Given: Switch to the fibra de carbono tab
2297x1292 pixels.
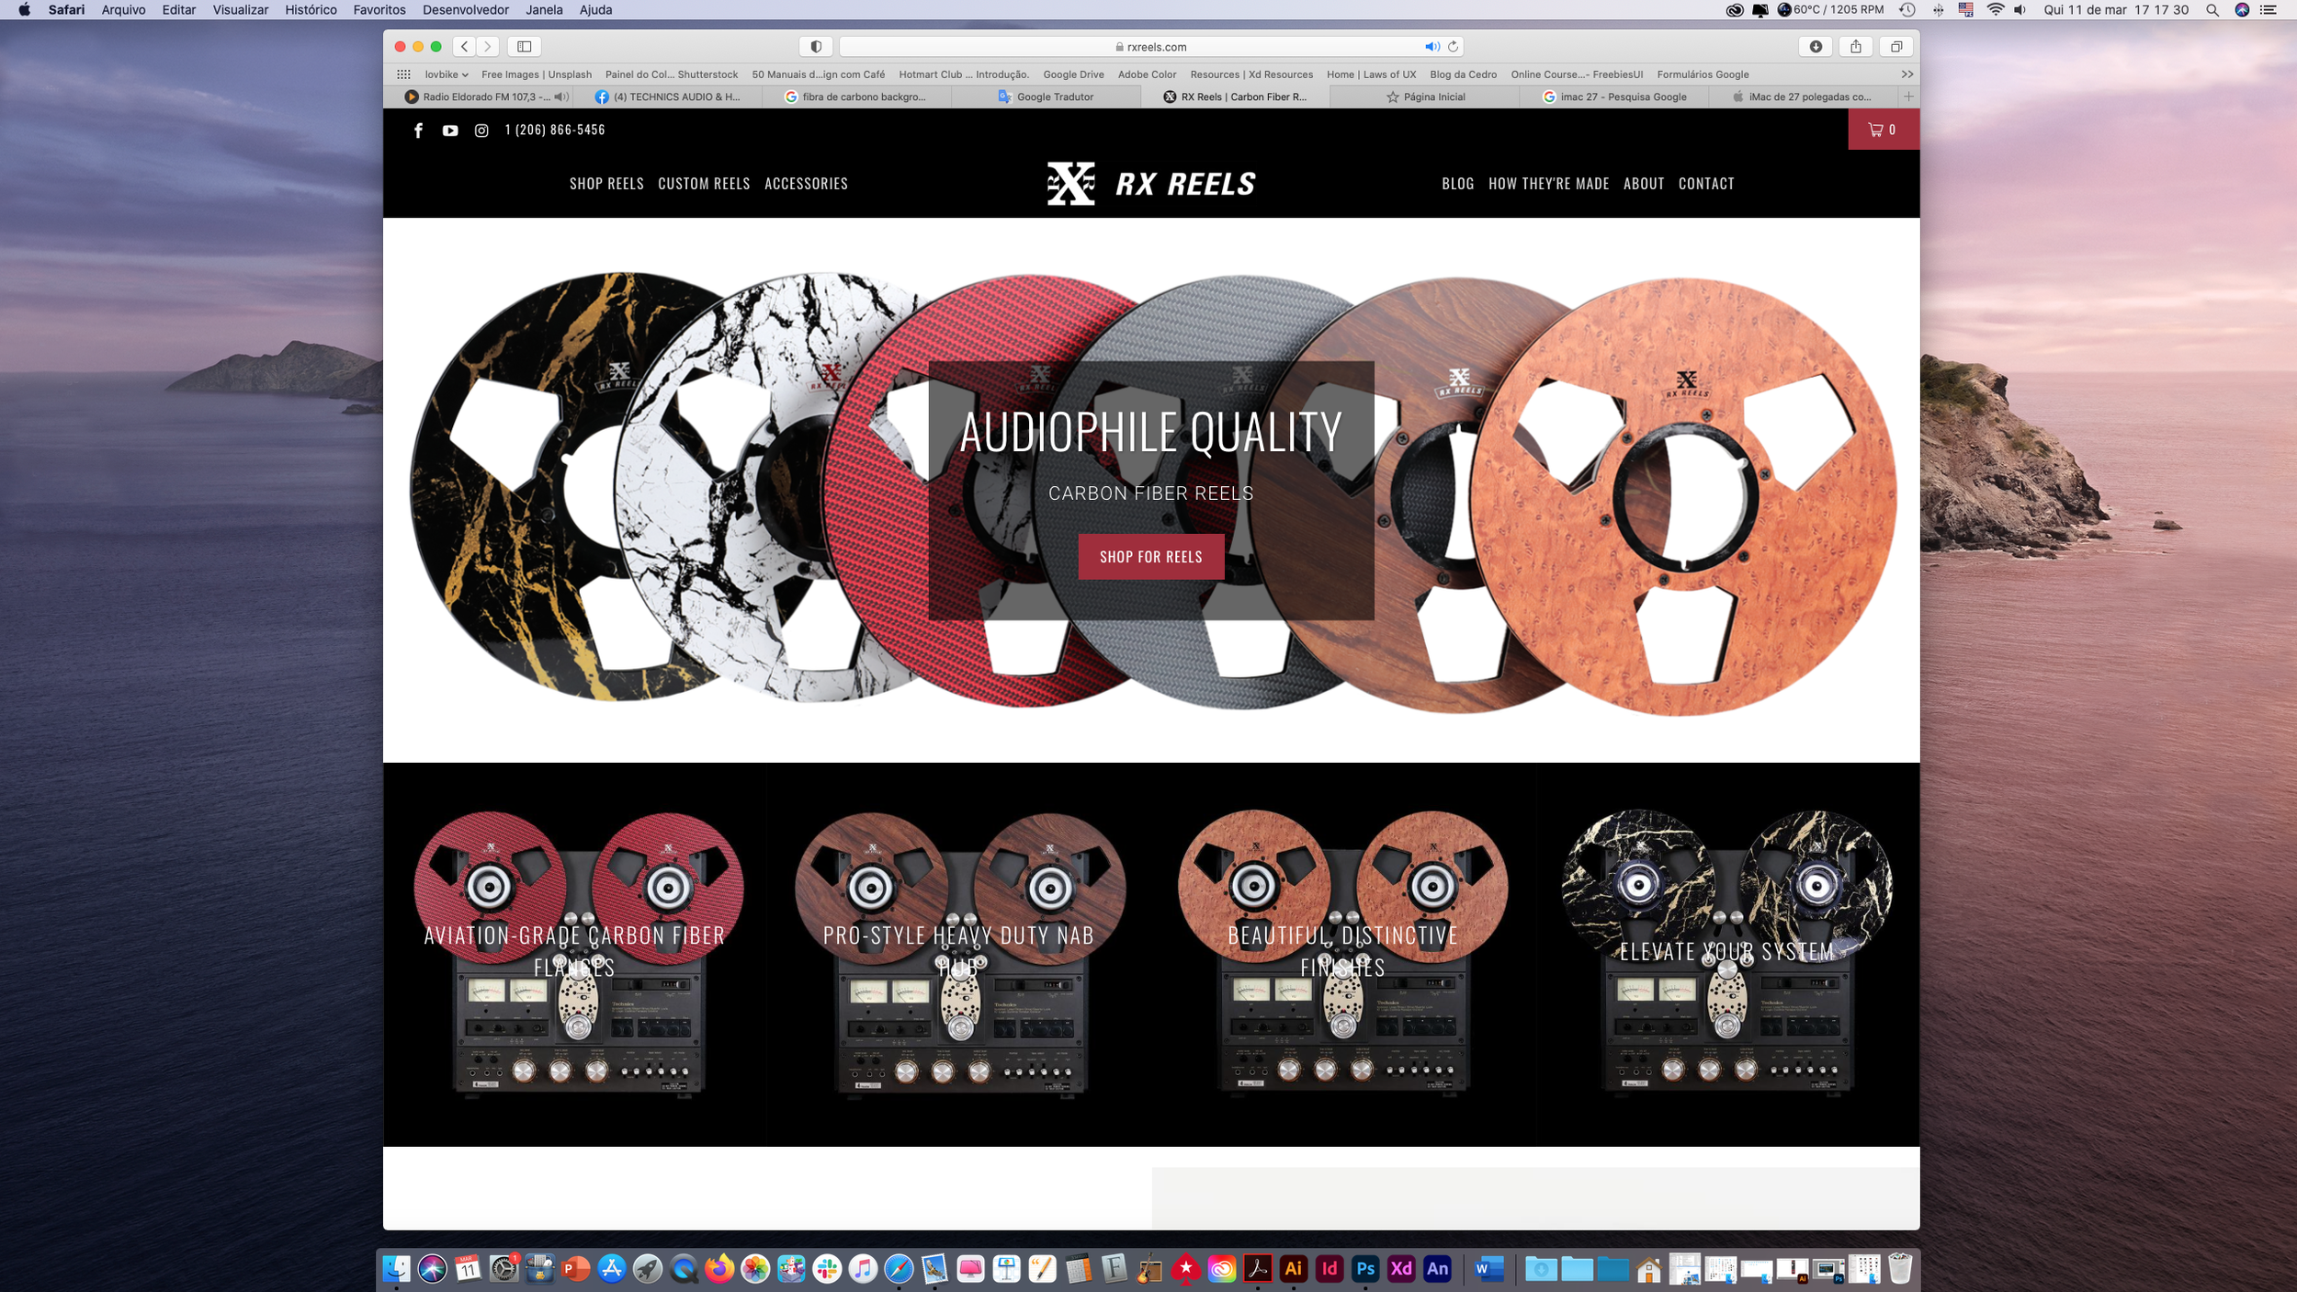Looking at the screenshot, I should point(856,96).
